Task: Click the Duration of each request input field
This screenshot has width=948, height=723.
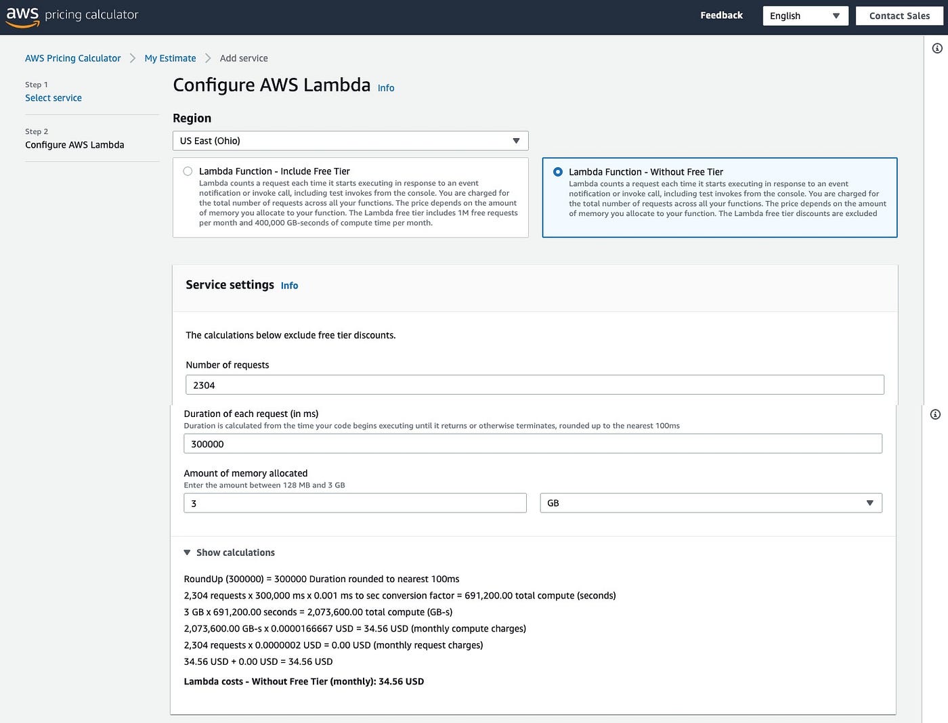Action: pyautogui.click(x=532, y=443)
